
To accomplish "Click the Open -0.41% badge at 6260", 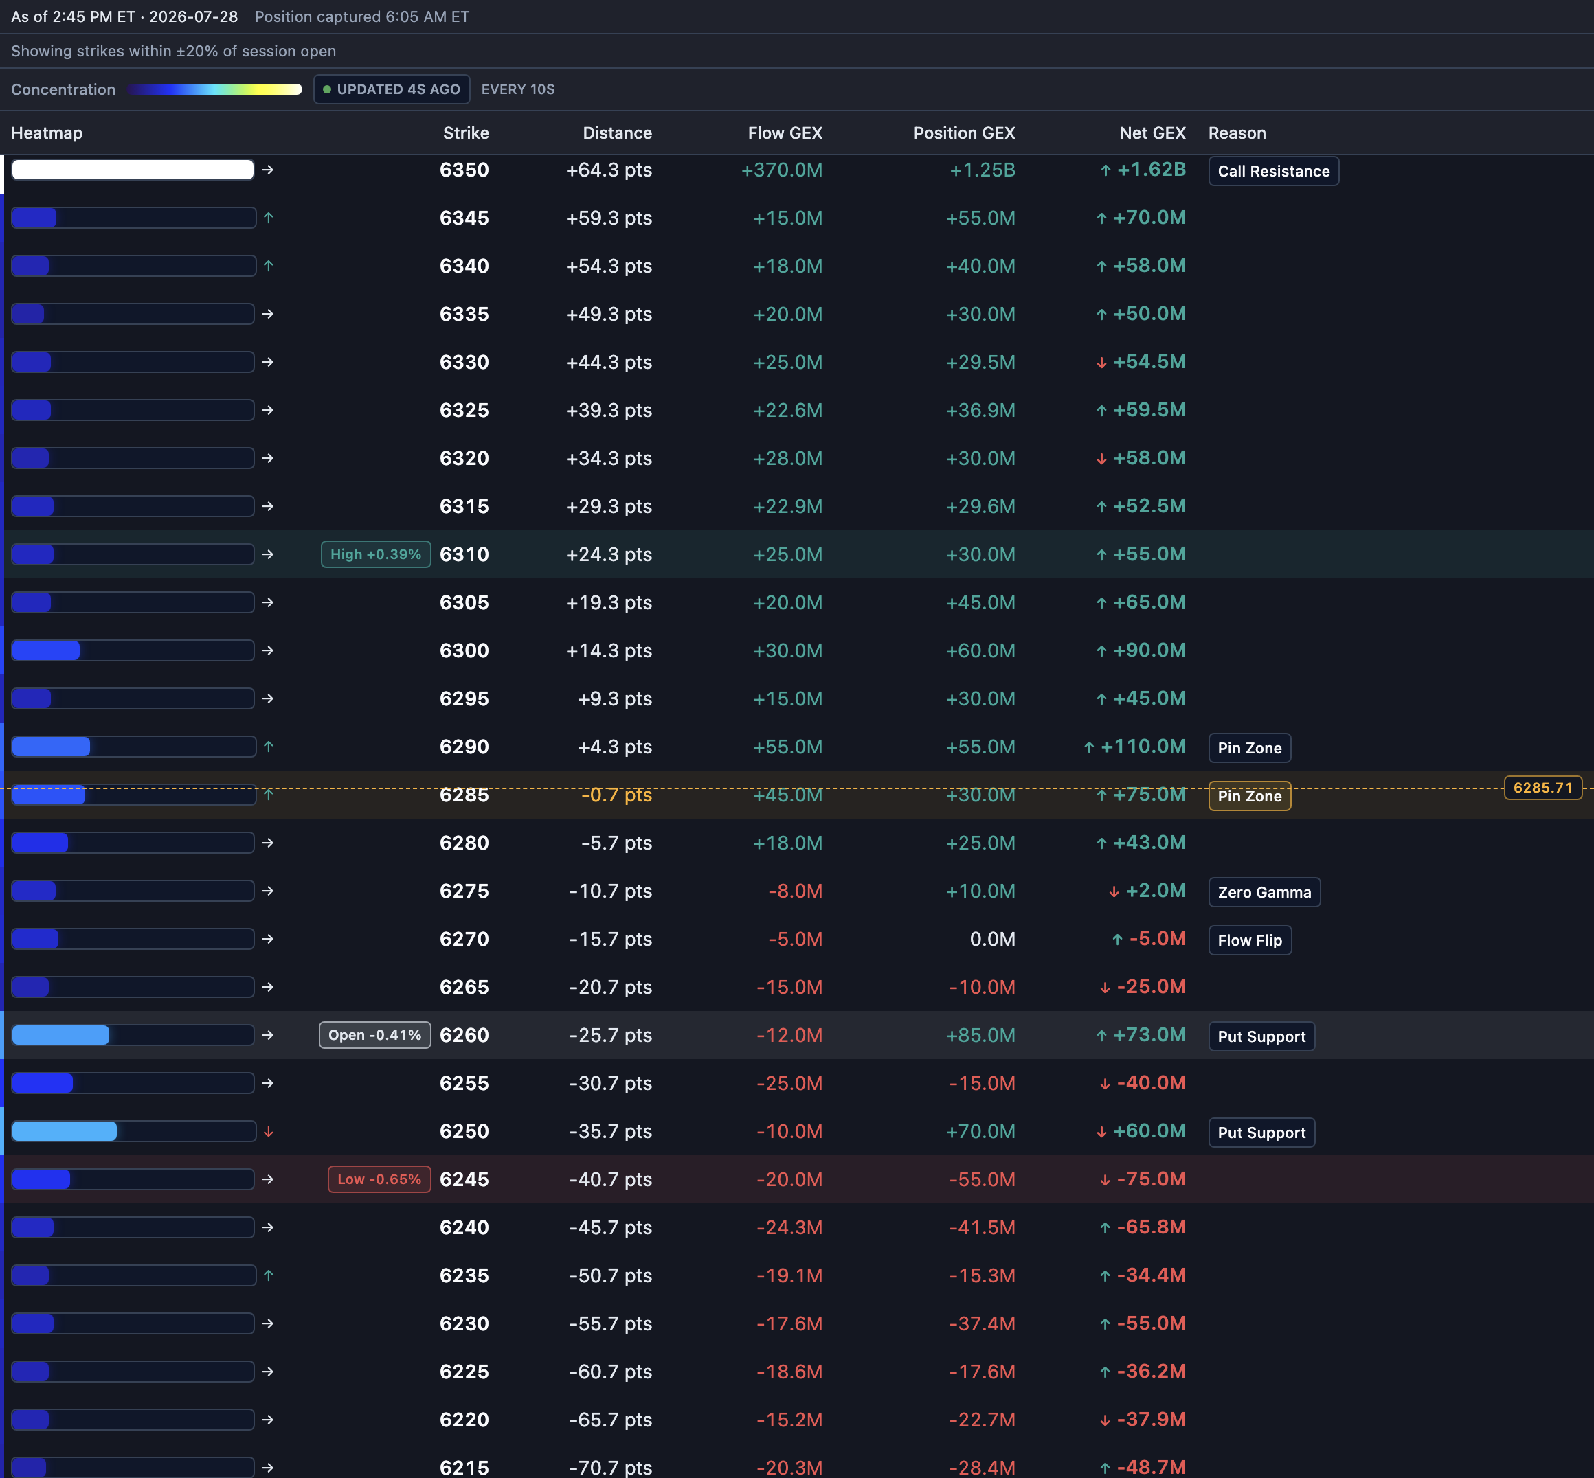I will click(374, 1035).
